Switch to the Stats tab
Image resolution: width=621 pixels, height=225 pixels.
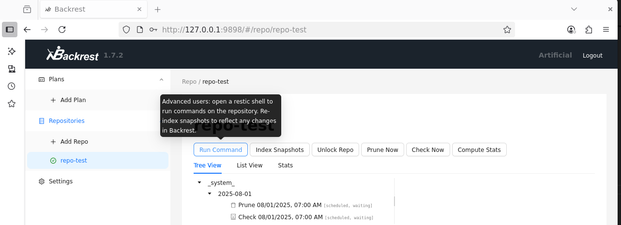click(x=286, y=165)
